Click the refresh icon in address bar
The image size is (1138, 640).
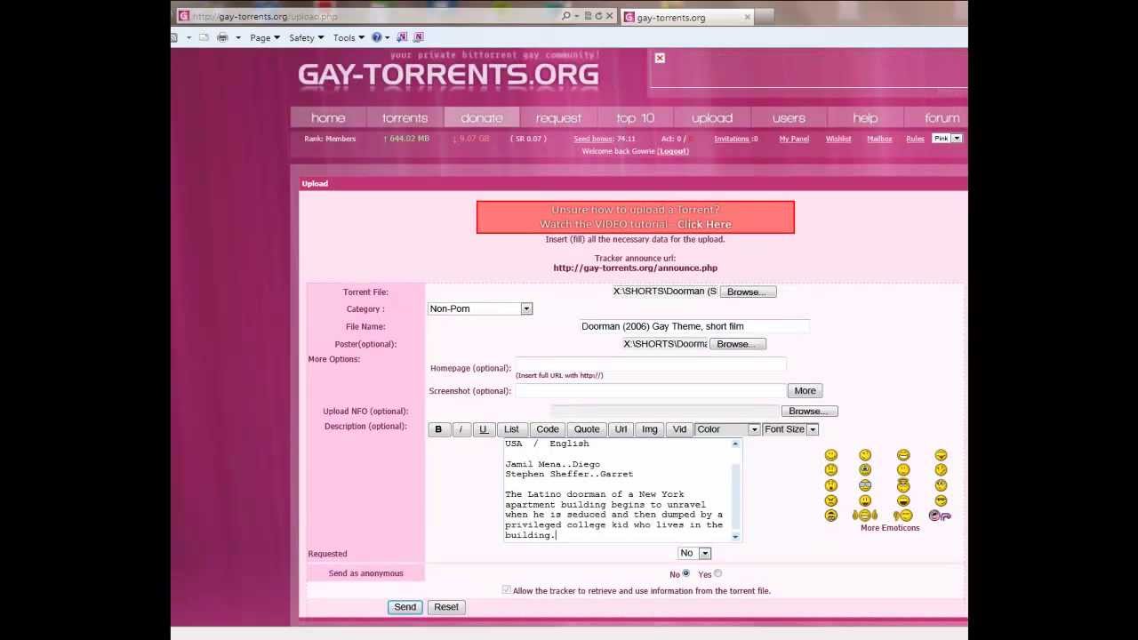(x=598, y=16)
